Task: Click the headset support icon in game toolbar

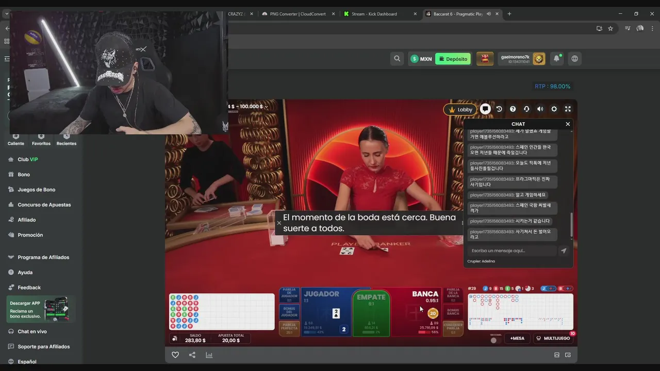Action: (526, 109)
